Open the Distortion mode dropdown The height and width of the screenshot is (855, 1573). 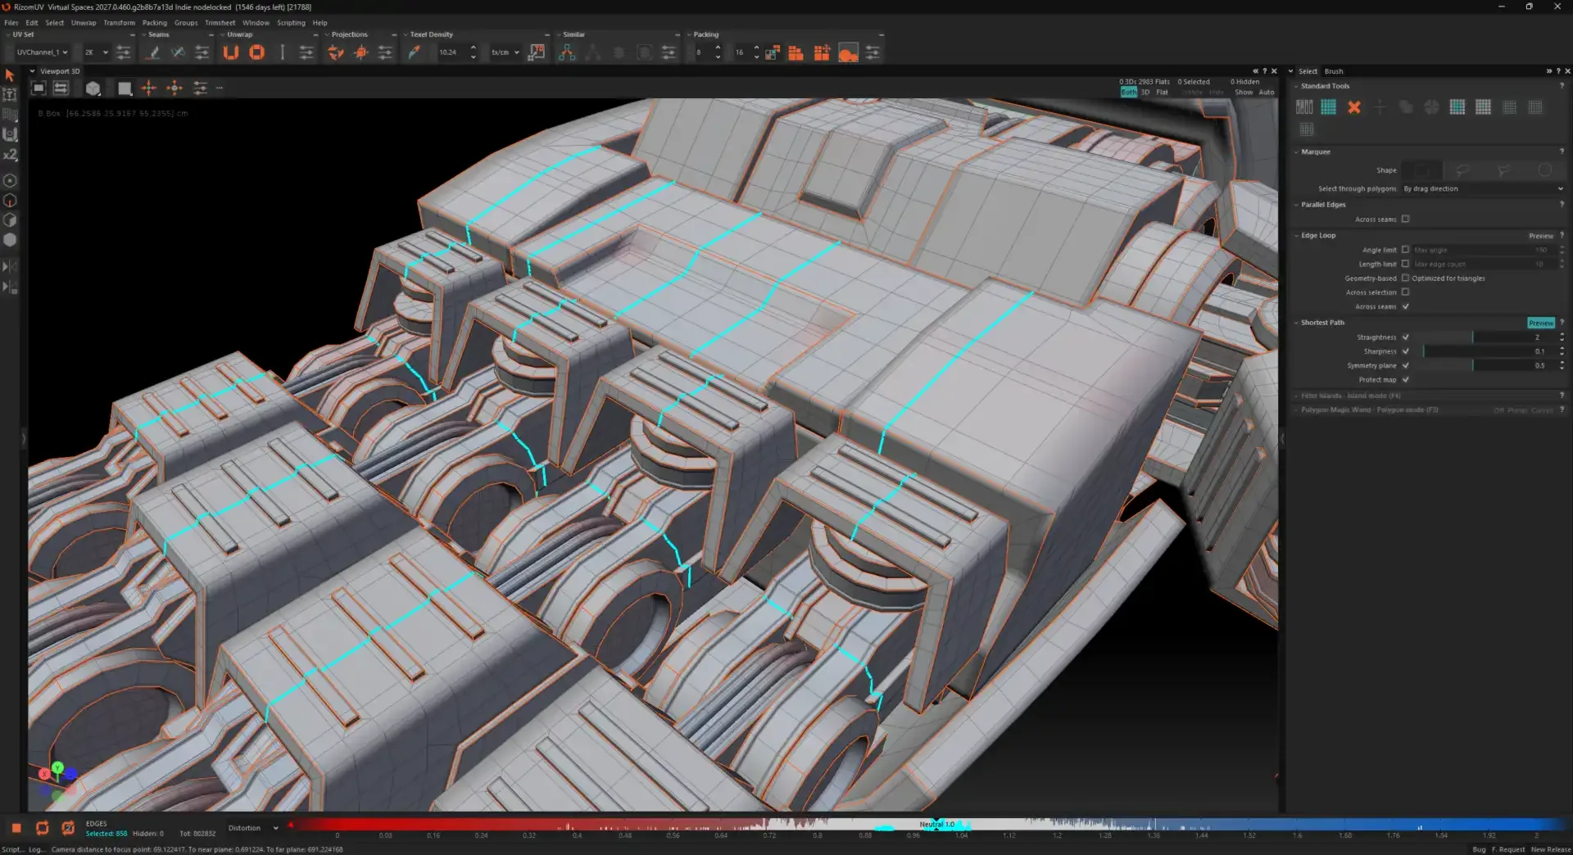pos(253,828)
